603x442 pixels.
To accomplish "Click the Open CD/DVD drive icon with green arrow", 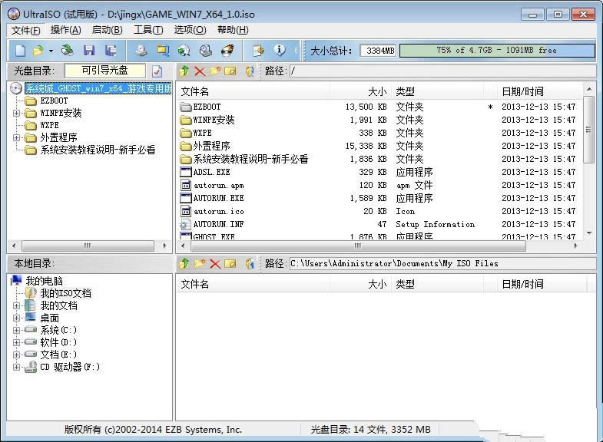I will coord(68,51).
